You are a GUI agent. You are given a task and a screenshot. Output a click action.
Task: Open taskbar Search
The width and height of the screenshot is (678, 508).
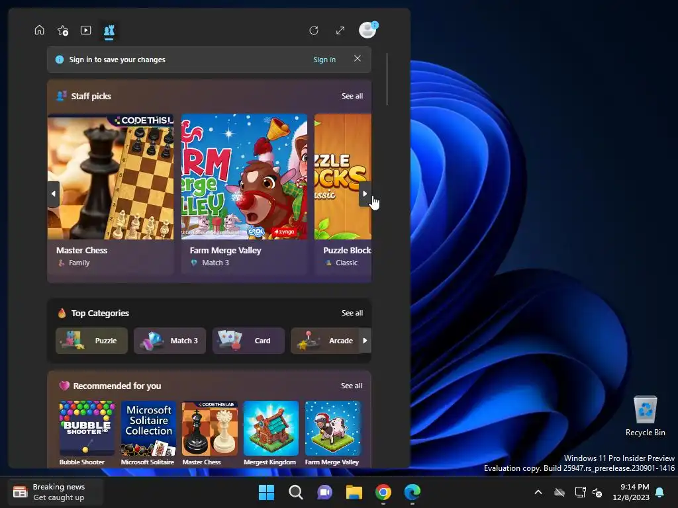tap(296, 492)
